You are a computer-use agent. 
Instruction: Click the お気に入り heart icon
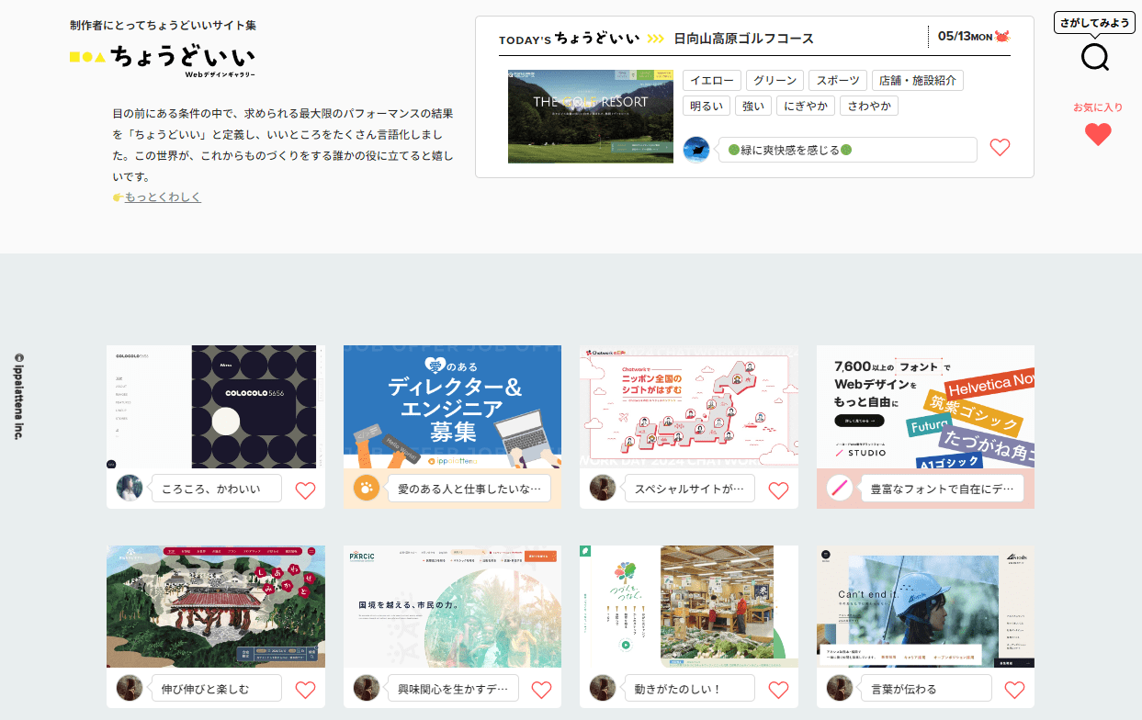(1097, 134)
